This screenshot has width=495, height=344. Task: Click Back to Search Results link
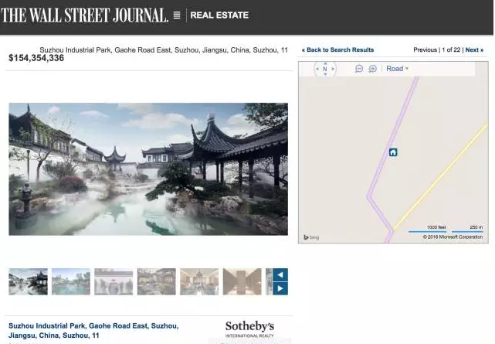[x=337, y=50]
